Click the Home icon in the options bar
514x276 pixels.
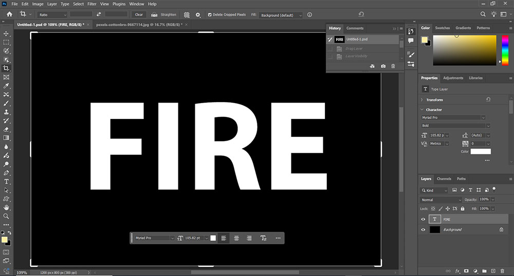coord(9,14)
